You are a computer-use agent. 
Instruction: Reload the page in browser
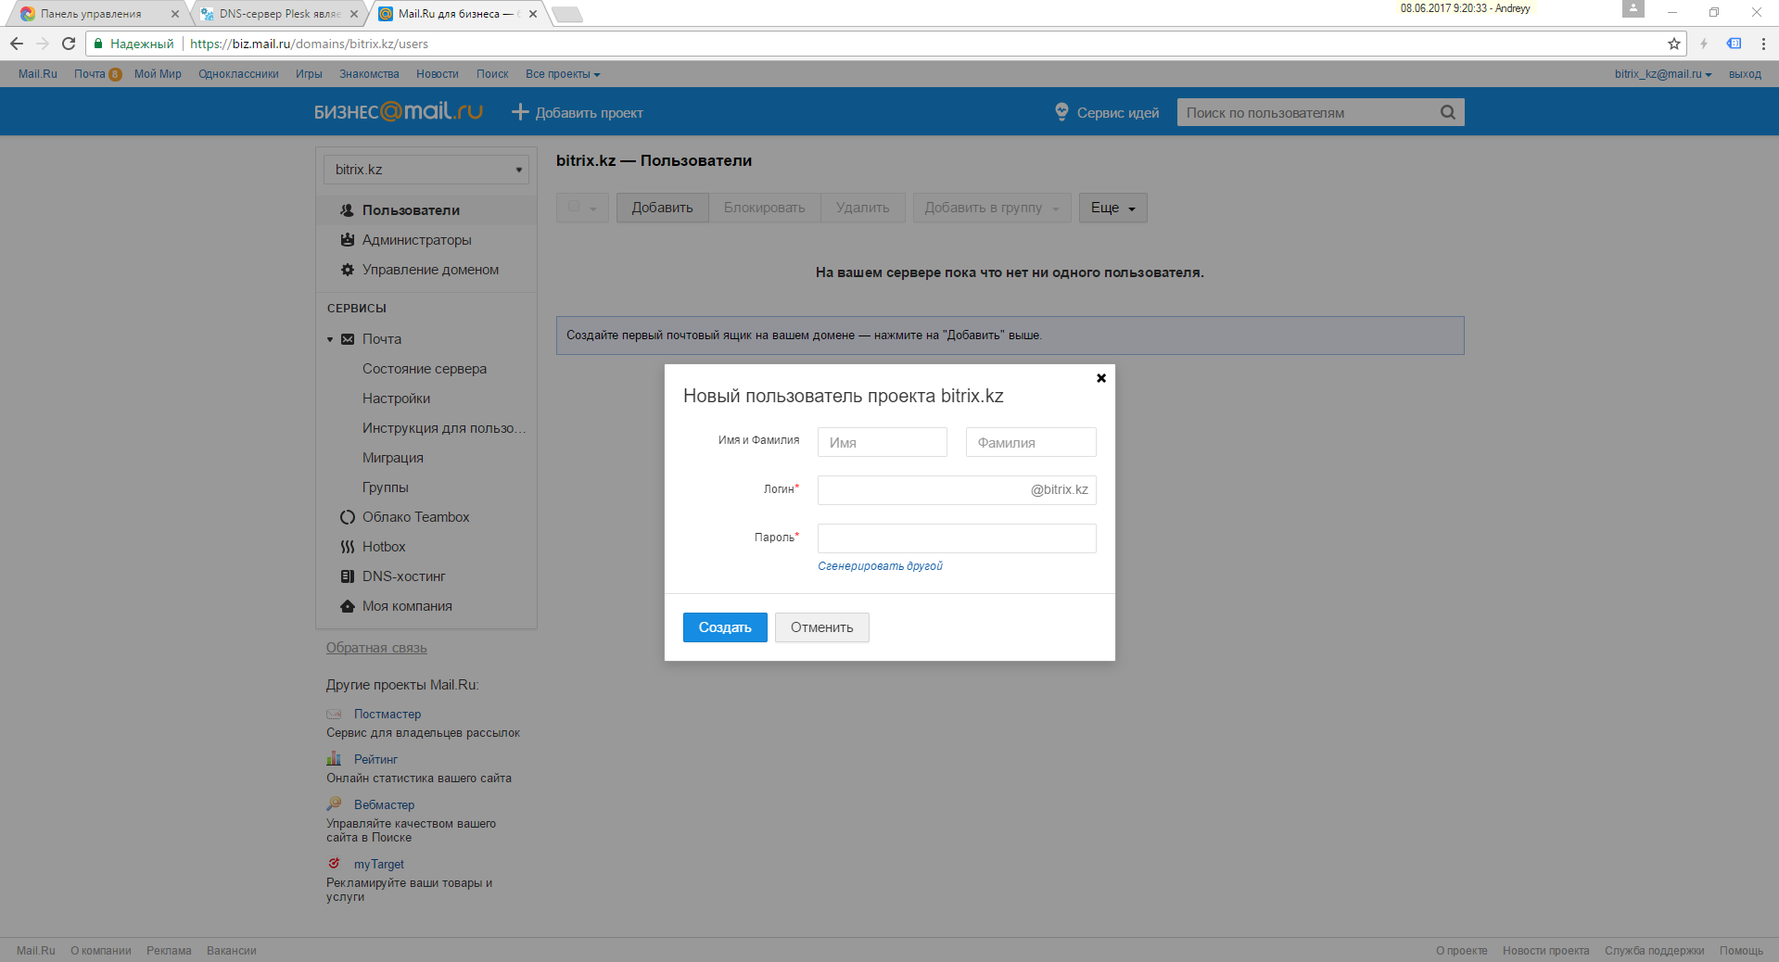pyautogui.click(x=69, y=44)
